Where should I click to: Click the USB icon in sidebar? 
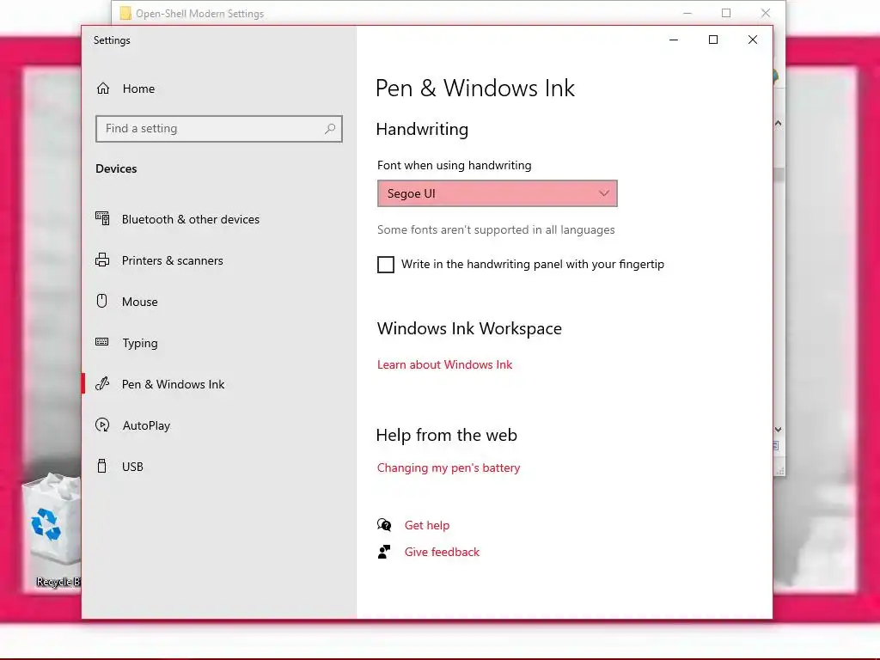pyautogui.click(x=101, y=466)
